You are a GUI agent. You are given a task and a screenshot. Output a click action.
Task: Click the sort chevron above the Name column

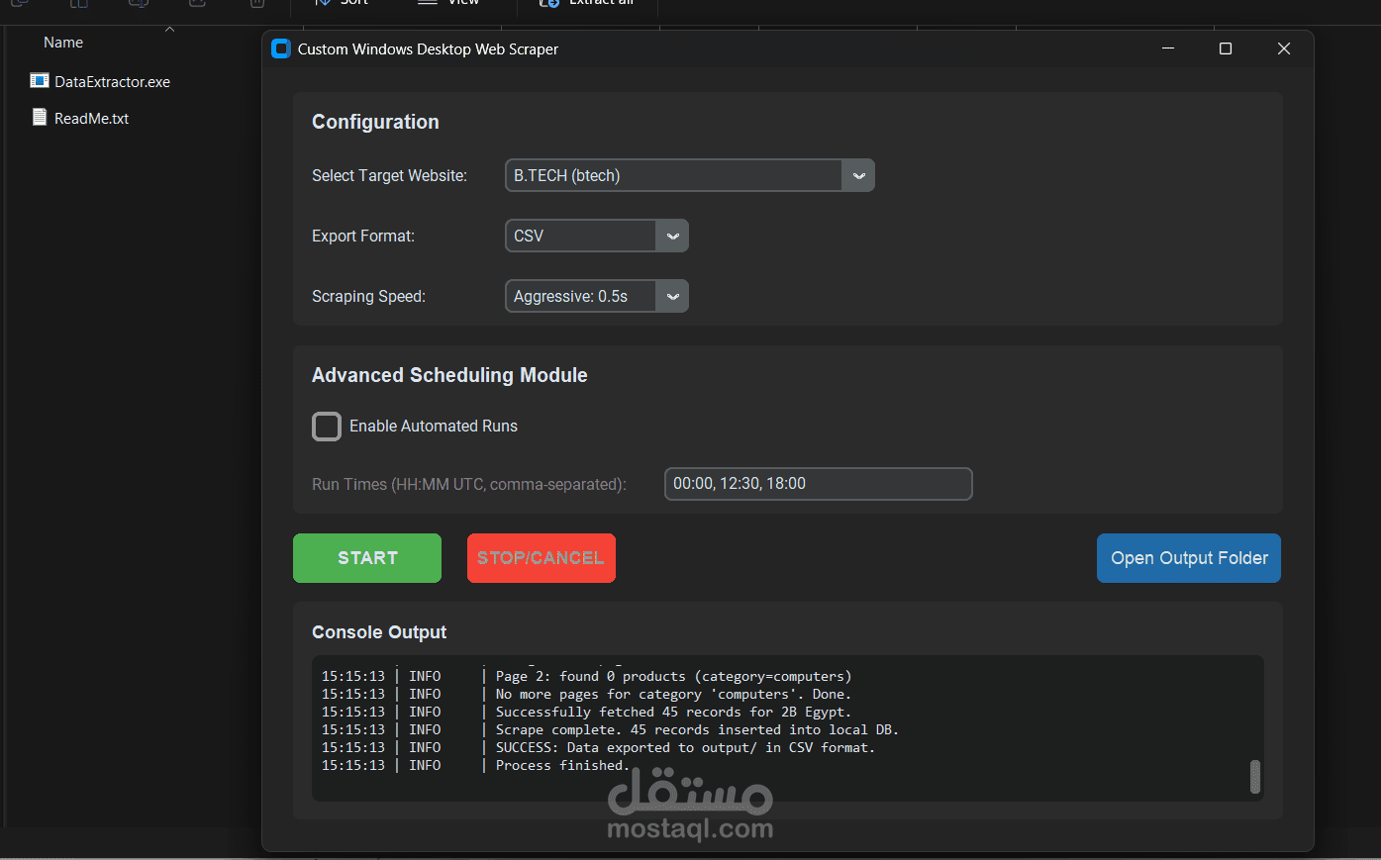pos(169,30)
